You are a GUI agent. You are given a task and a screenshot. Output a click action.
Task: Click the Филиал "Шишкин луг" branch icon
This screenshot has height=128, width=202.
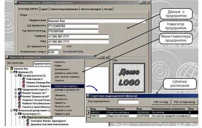click(19, 93)
